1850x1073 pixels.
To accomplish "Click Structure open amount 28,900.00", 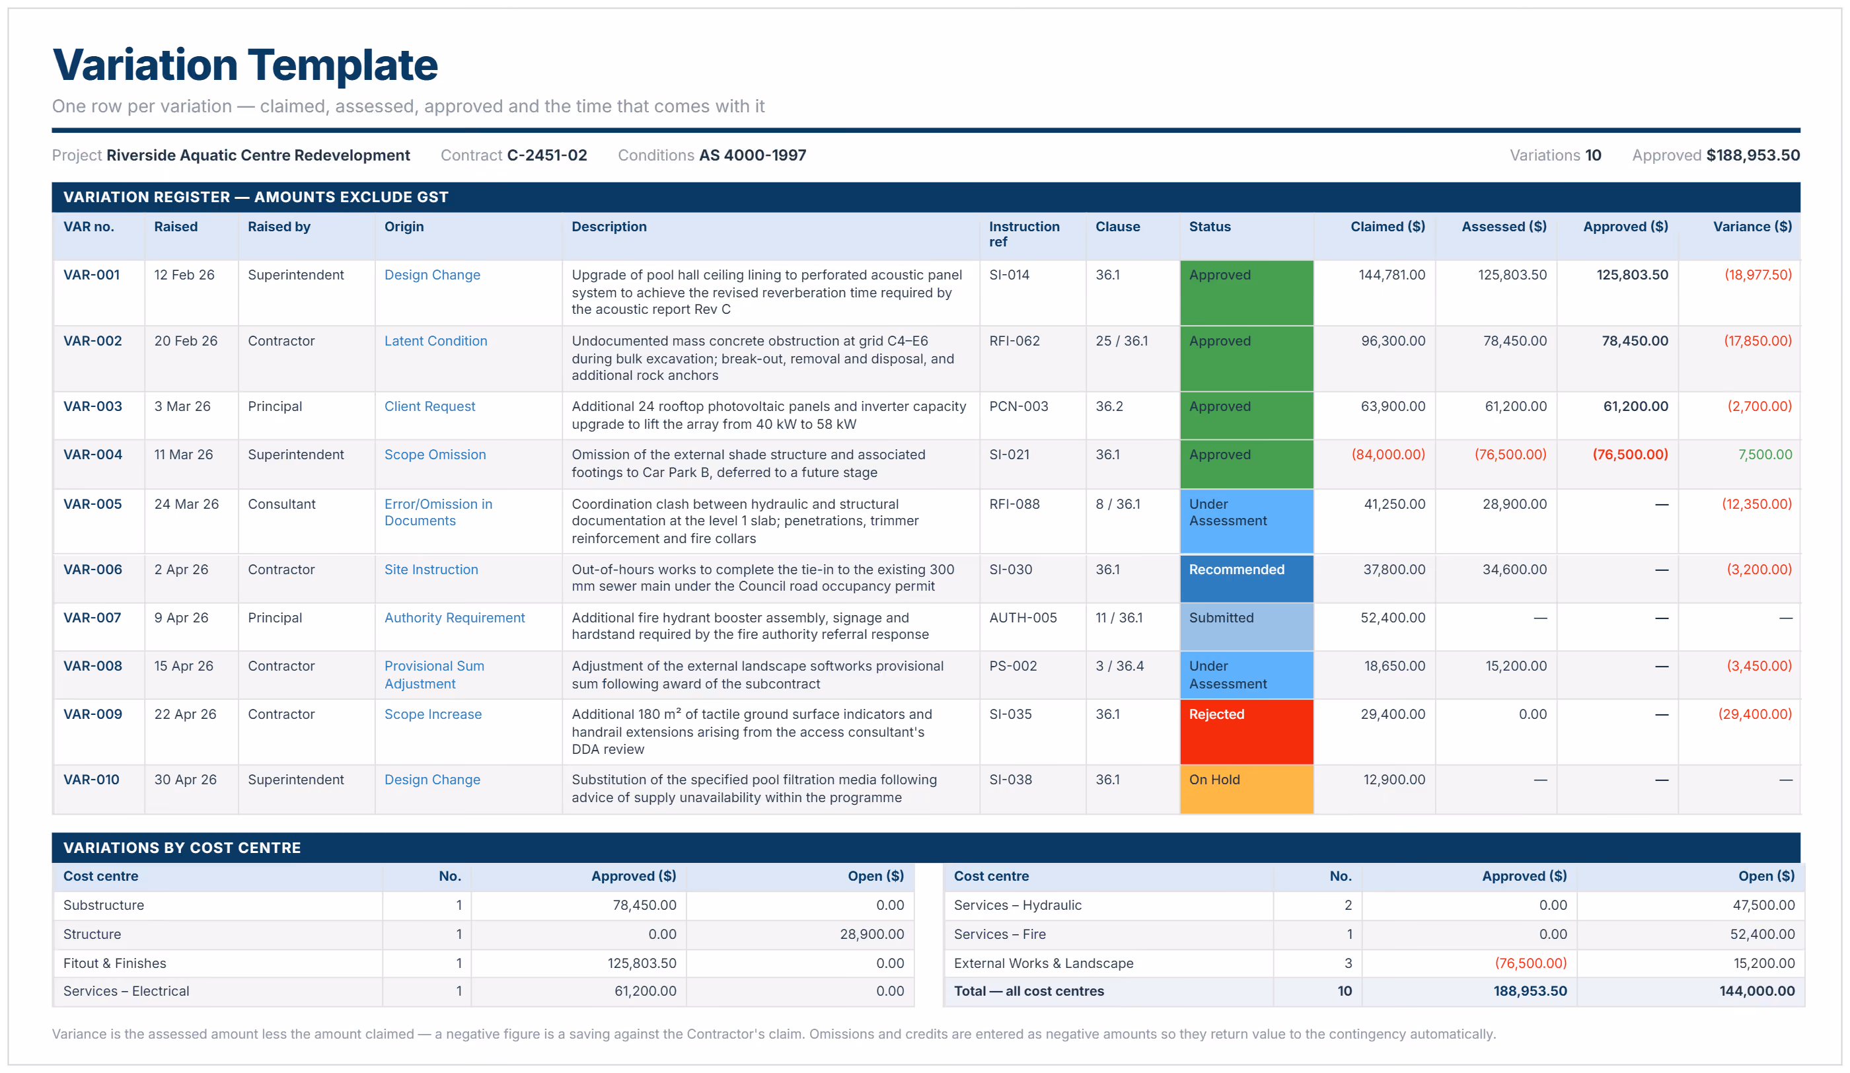I will tap(871, 935).
